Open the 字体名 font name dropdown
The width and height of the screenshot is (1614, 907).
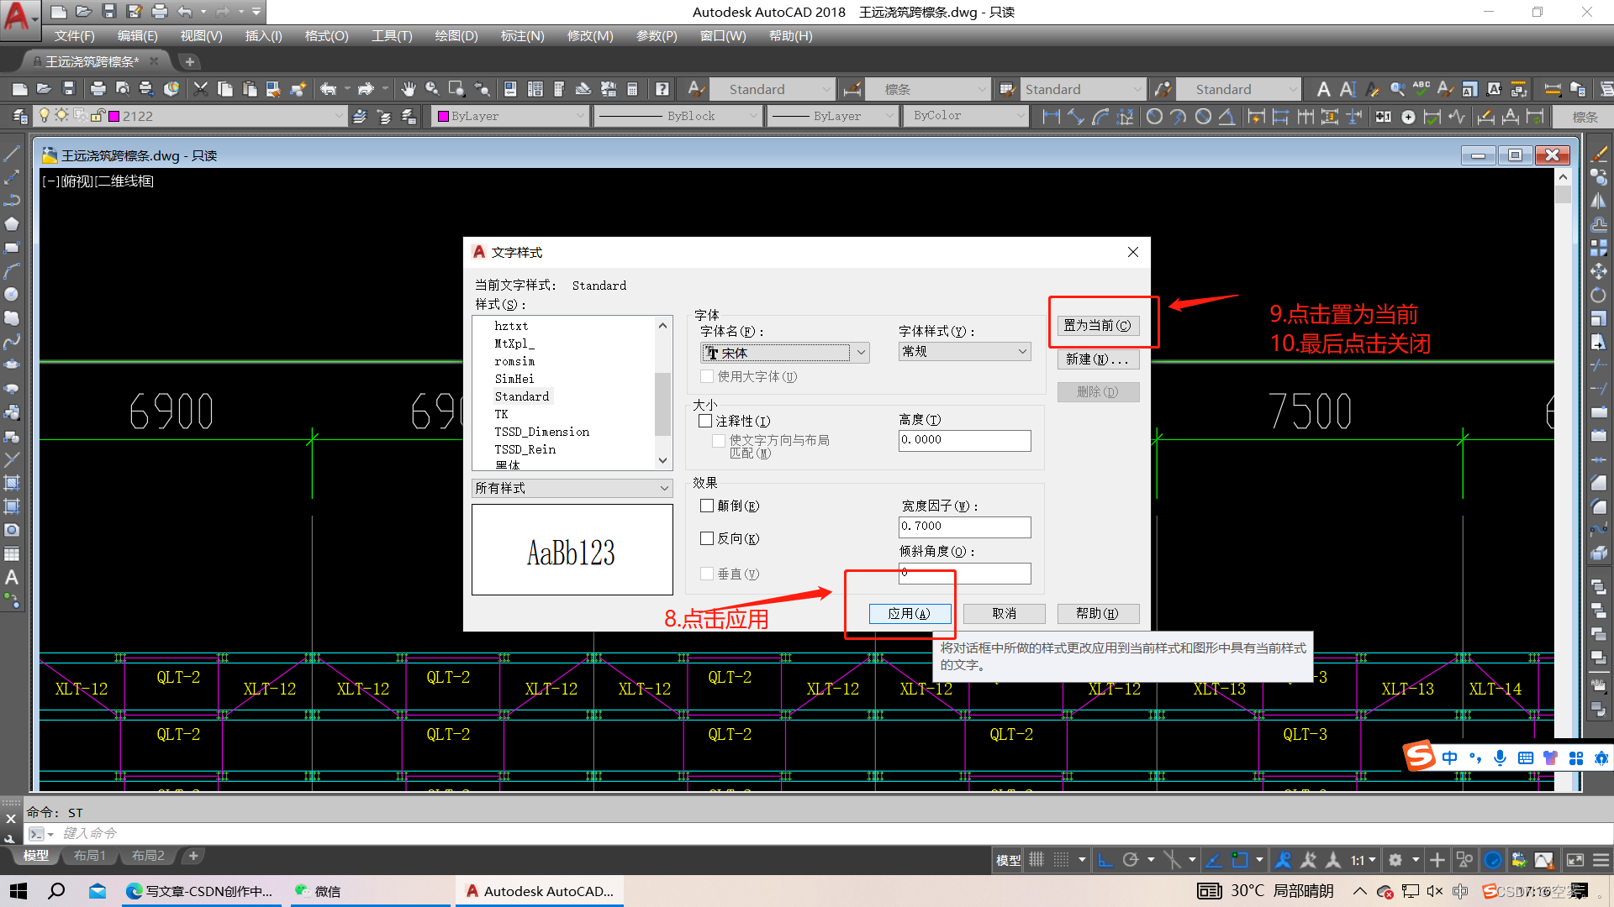tap(861, 353)
